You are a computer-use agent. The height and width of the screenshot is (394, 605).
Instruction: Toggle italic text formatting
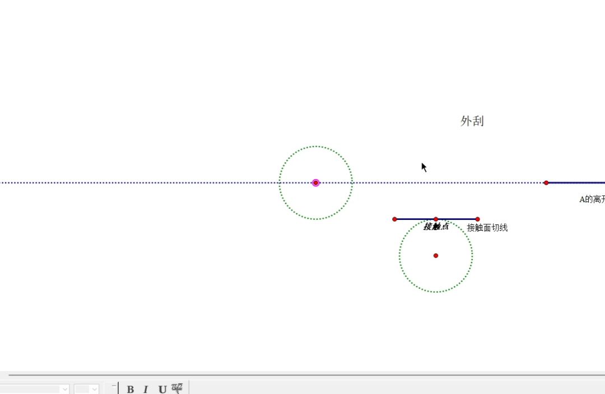click(146, 389)
